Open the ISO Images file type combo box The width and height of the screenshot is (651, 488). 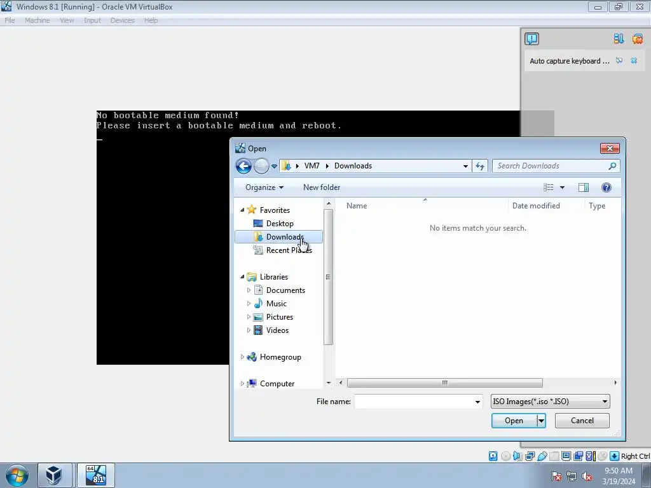point(550,402)
